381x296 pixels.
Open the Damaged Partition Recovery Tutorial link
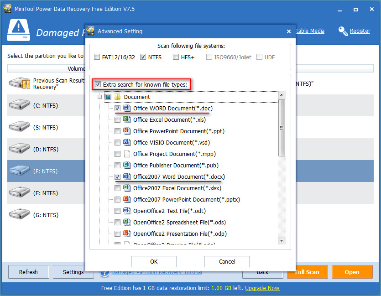point(157,272)
